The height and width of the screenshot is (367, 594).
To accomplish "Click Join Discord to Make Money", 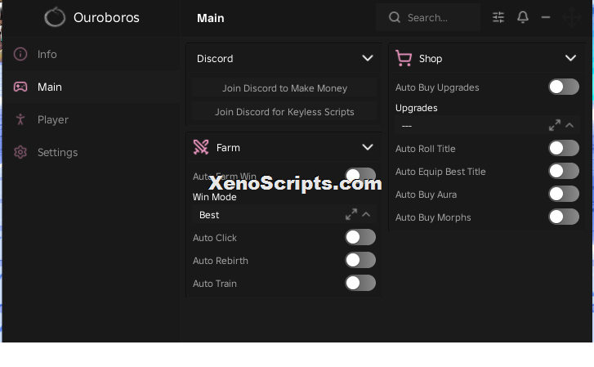I will tap(284, 88).
